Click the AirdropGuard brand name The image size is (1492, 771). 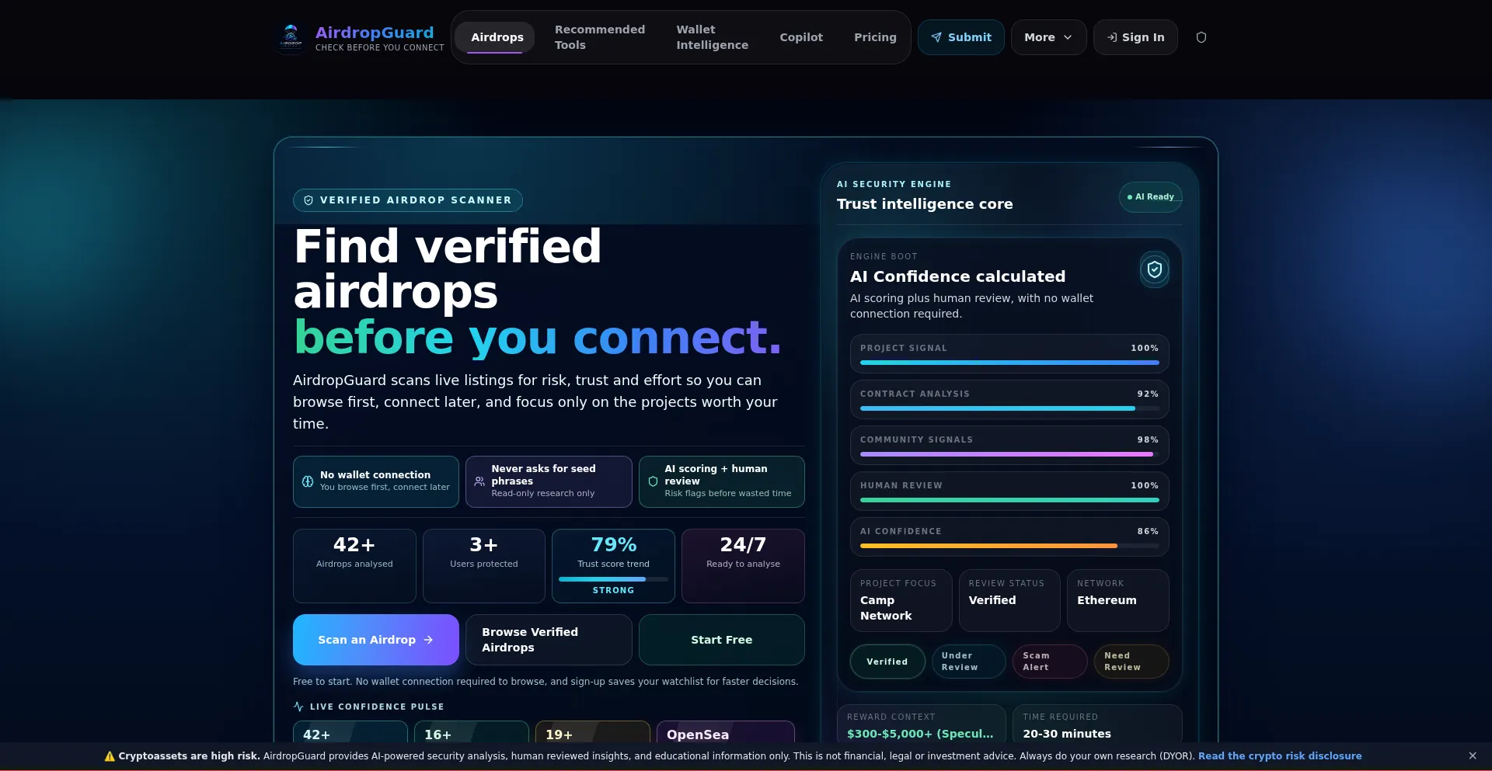pyautogui.click(x=375, y=33)
